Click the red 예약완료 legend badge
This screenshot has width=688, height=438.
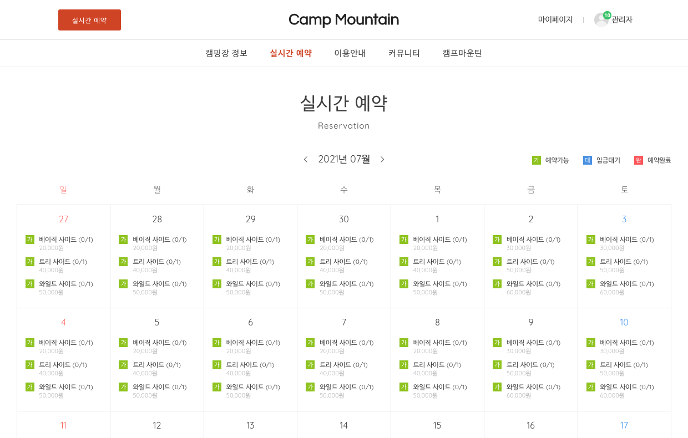click(x=639, y=160)
